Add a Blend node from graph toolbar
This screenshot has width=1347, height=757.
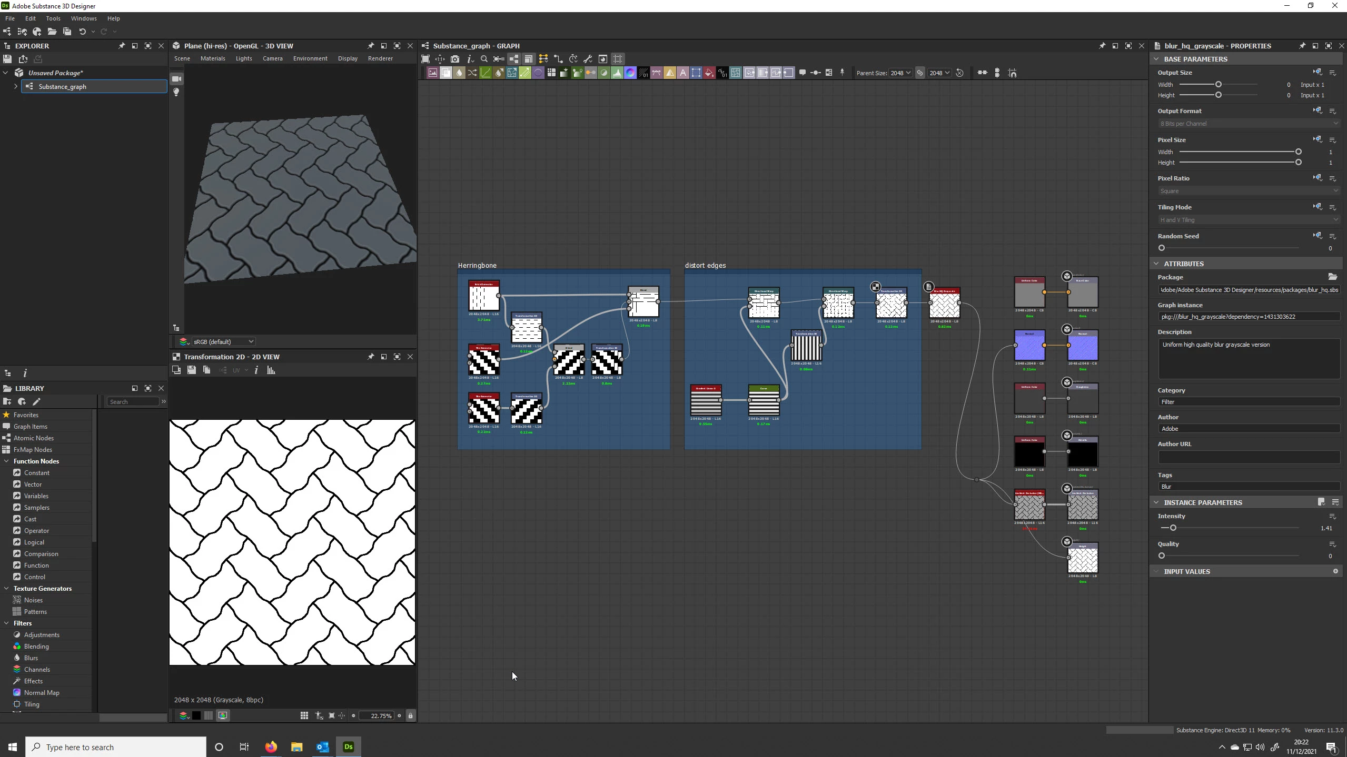tap(446, 73)
